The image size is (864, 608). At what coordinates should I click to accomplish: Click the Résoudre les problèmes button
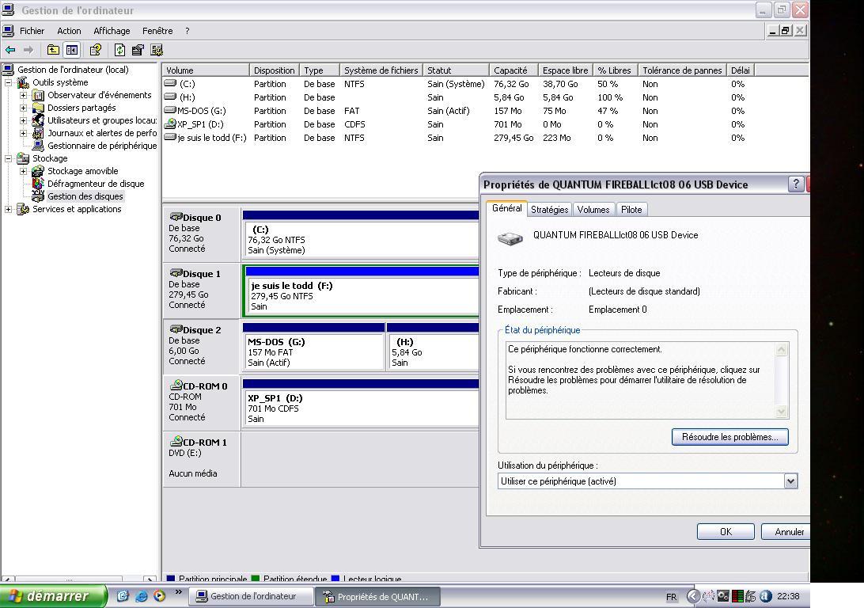tap(729, 437)
